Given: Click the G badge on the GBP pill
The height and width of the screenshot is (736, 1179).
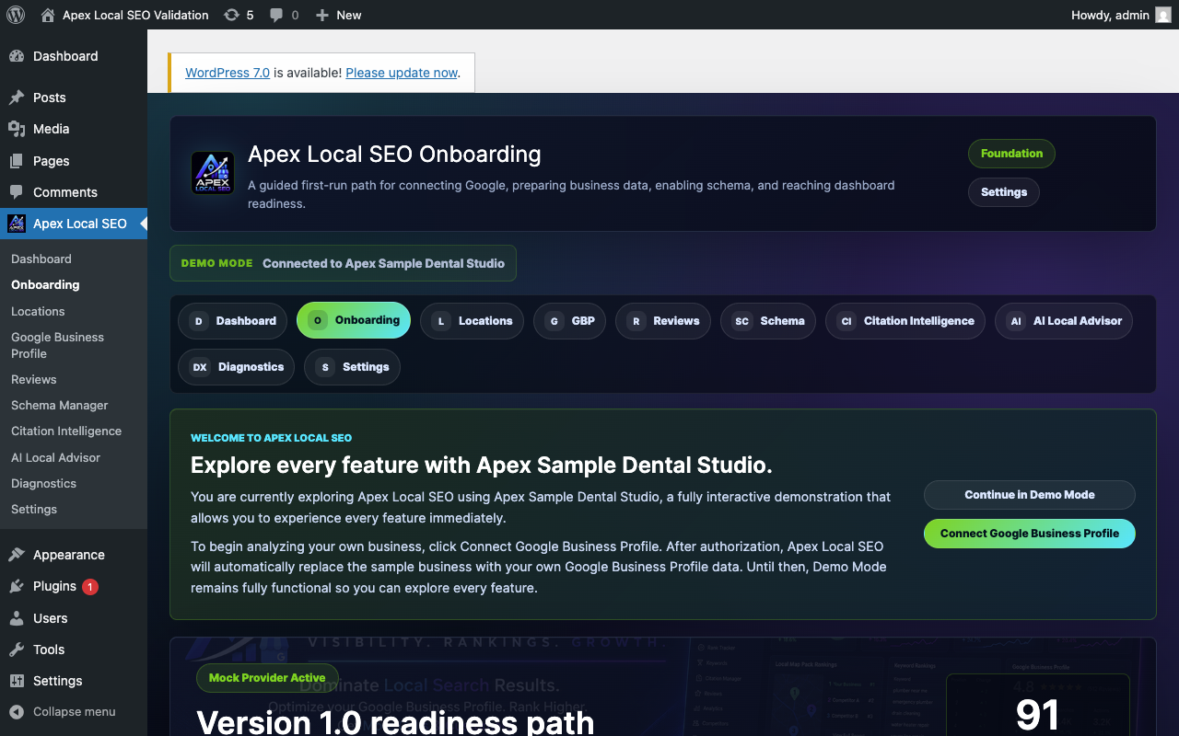Looking at the screenshot, I should click(554, 321).
